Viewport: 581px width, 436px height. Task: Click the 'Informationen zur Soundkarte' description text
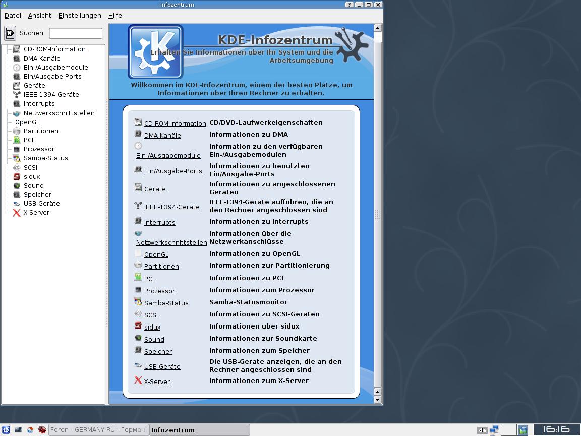tap(263, 339)
